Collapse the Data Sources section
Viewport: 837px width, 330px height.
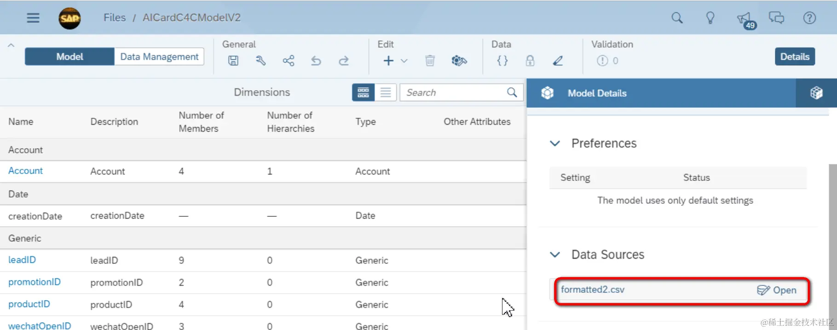[x=555, y=255]
